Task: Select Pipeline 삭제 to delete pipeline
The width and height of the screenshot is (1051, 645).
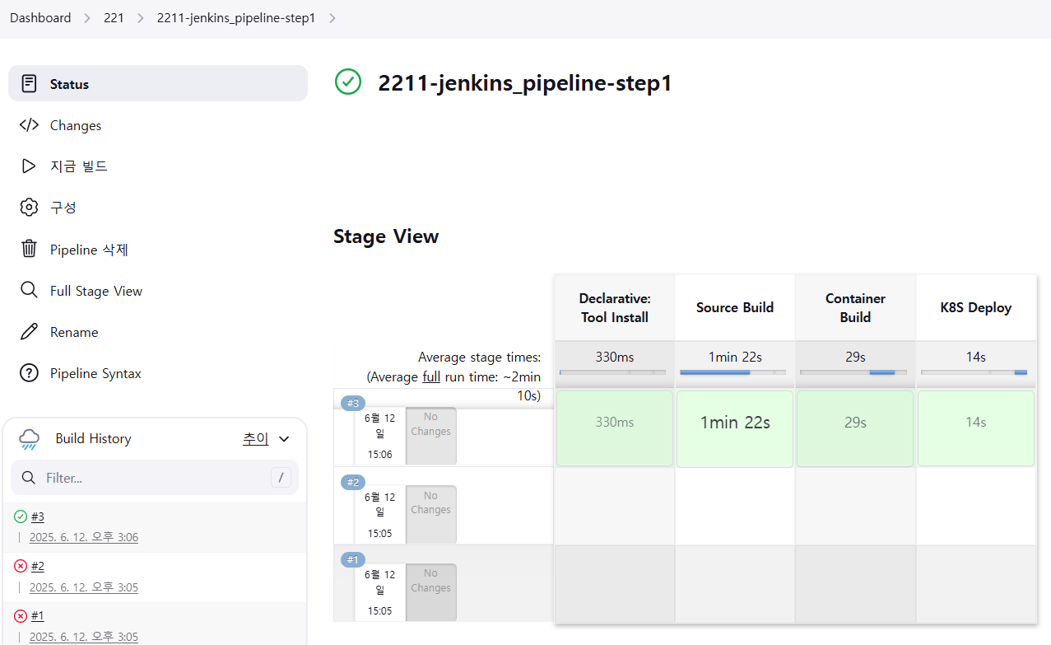Action: [x=158, y=249]
